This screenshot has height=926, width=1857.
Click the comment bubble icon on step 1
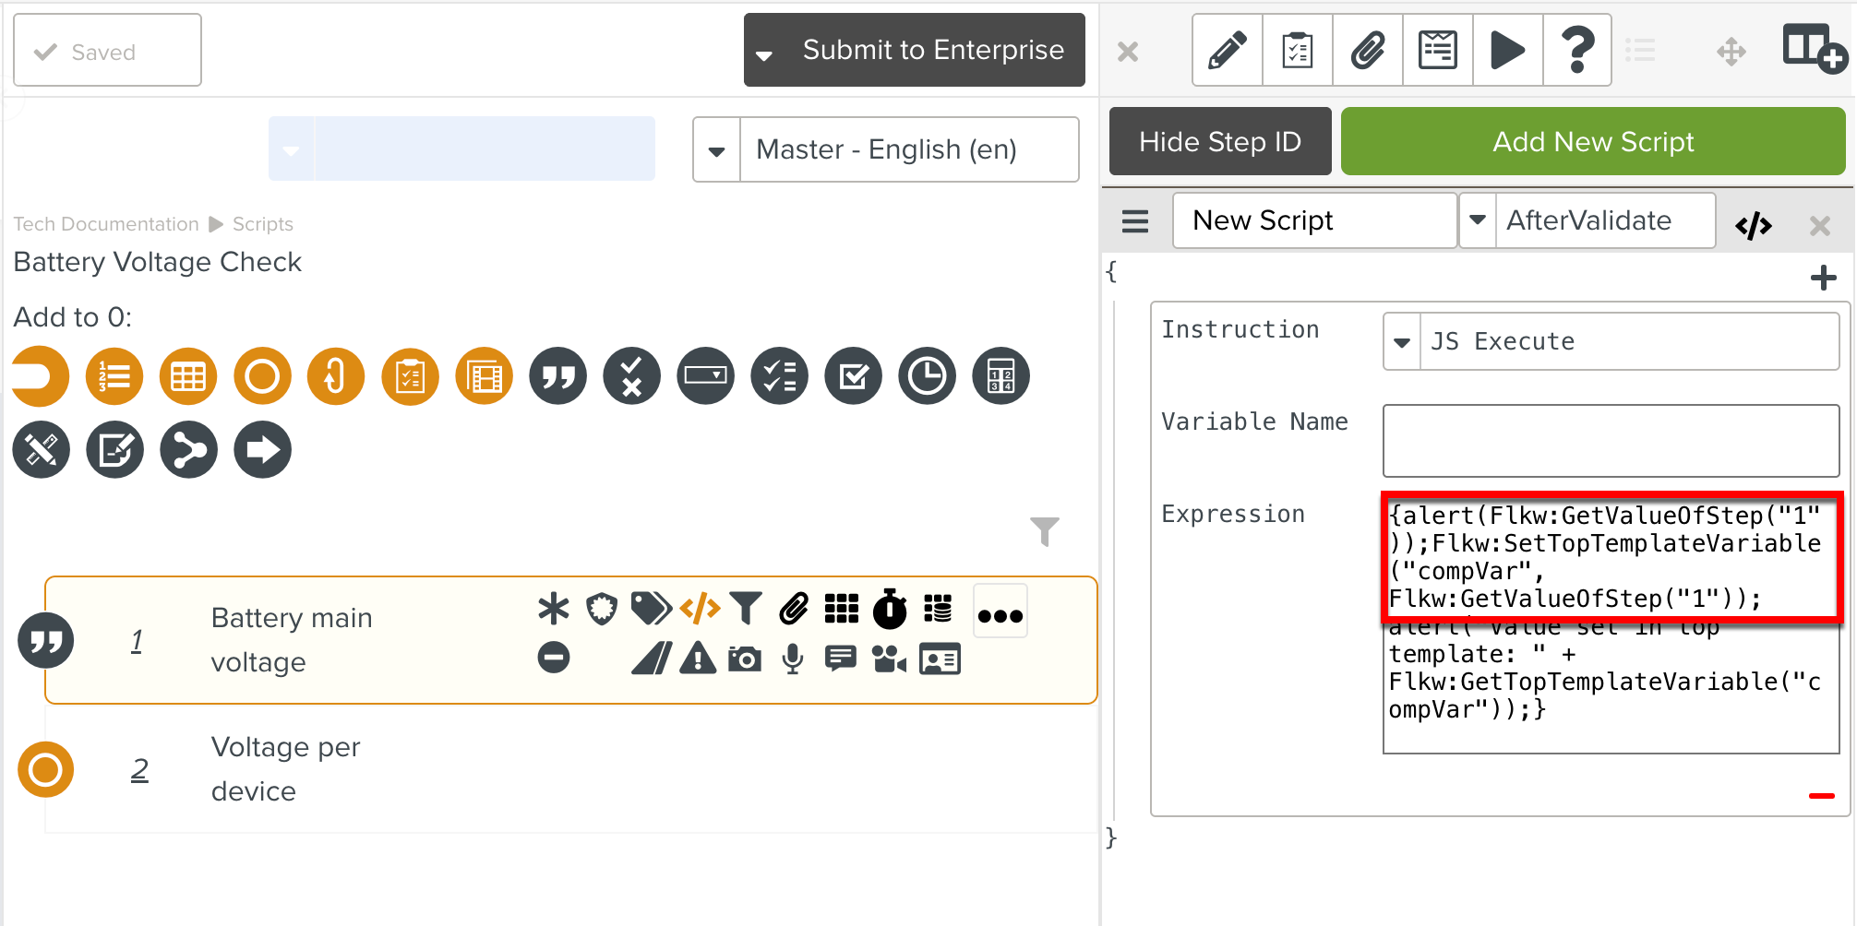click(841, 659)
